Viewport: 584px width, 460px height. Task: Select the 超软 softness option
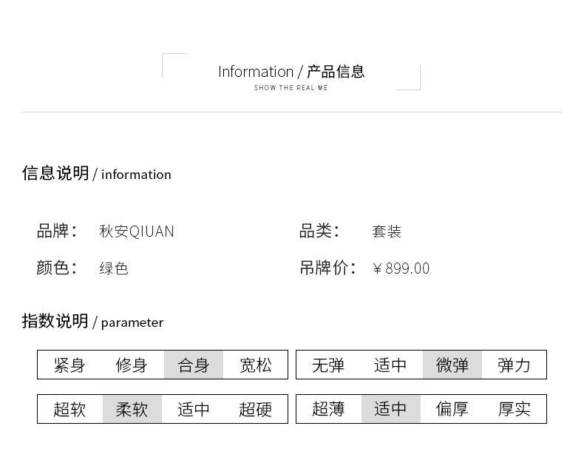click(x=69, y=409)
